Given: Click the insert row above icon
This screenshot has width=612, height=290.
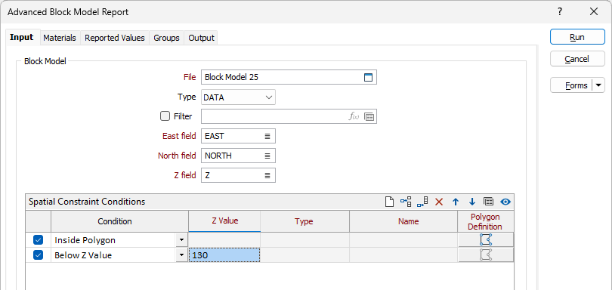Looking at the screenshot, I should point(406,202).
